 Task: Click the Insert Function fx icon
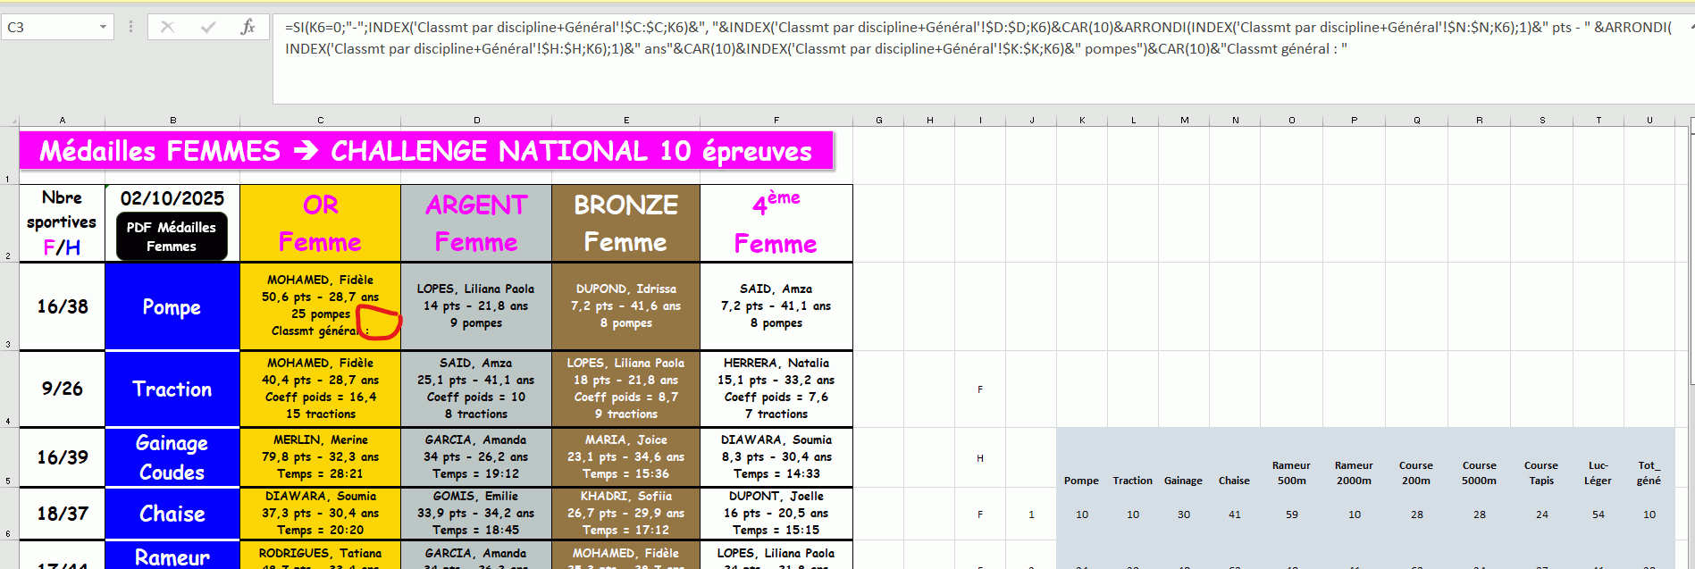tap(248, 27)
